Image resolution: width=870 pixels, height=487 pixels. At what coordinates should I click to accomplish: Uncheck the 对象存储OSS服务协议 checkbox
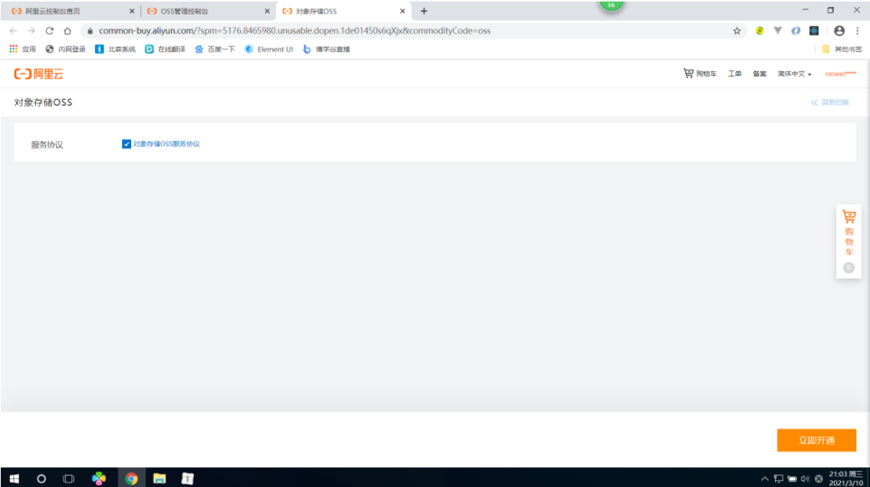point(126,144)
